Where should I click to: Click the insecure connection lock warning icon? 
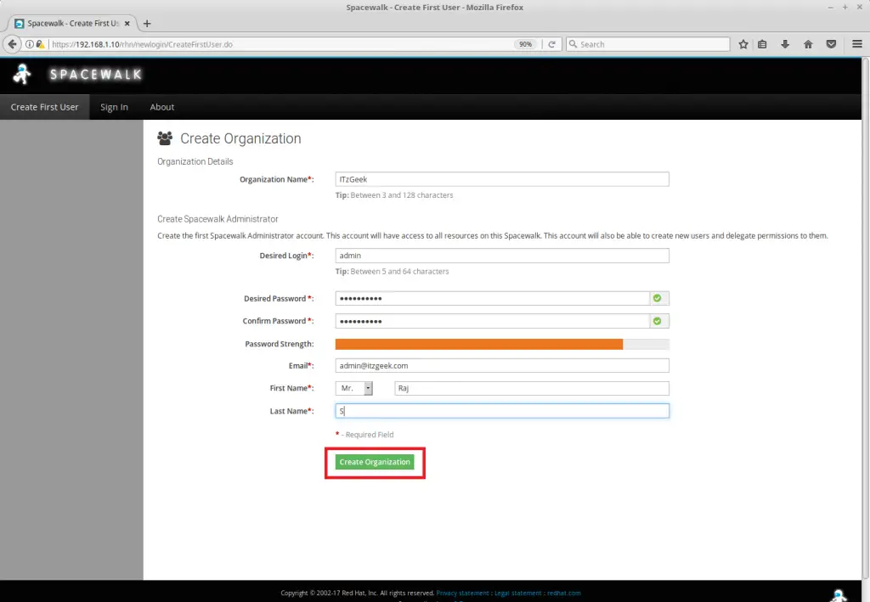(40, 44)
